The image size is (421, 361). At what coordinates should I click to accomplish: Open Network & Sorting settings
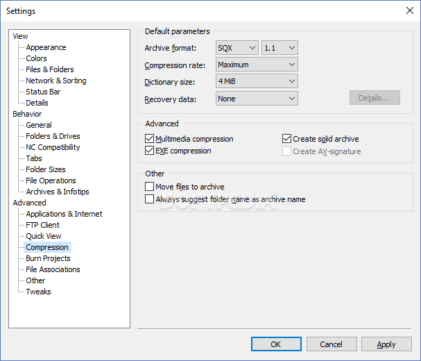tap(56, 81)
